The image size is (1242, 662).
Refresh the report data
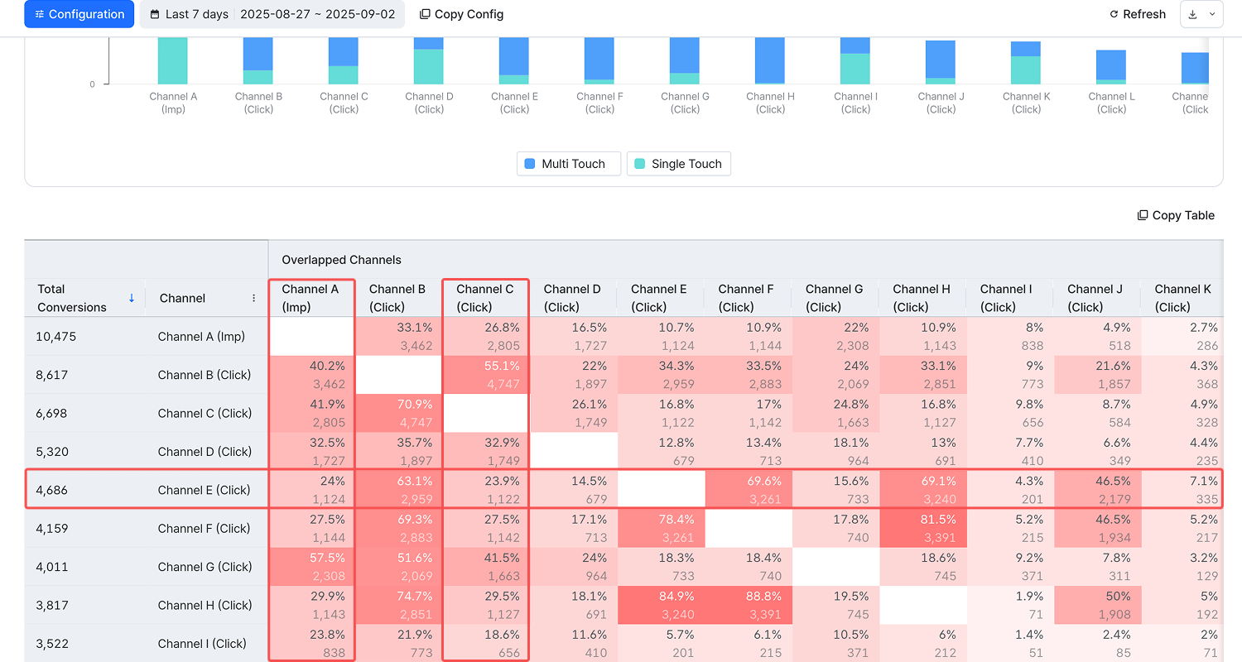[1138, 14]
